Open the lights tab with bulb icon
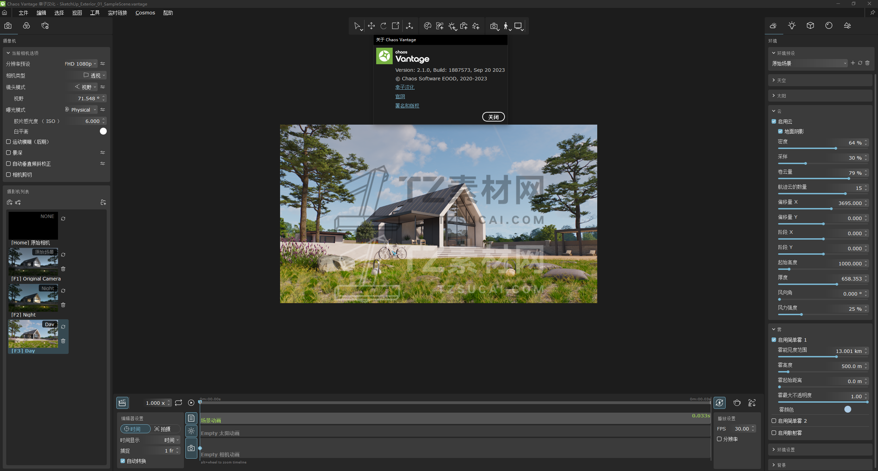Image resolution: width=878 pixels, height=471 pixels. [792, 26]
